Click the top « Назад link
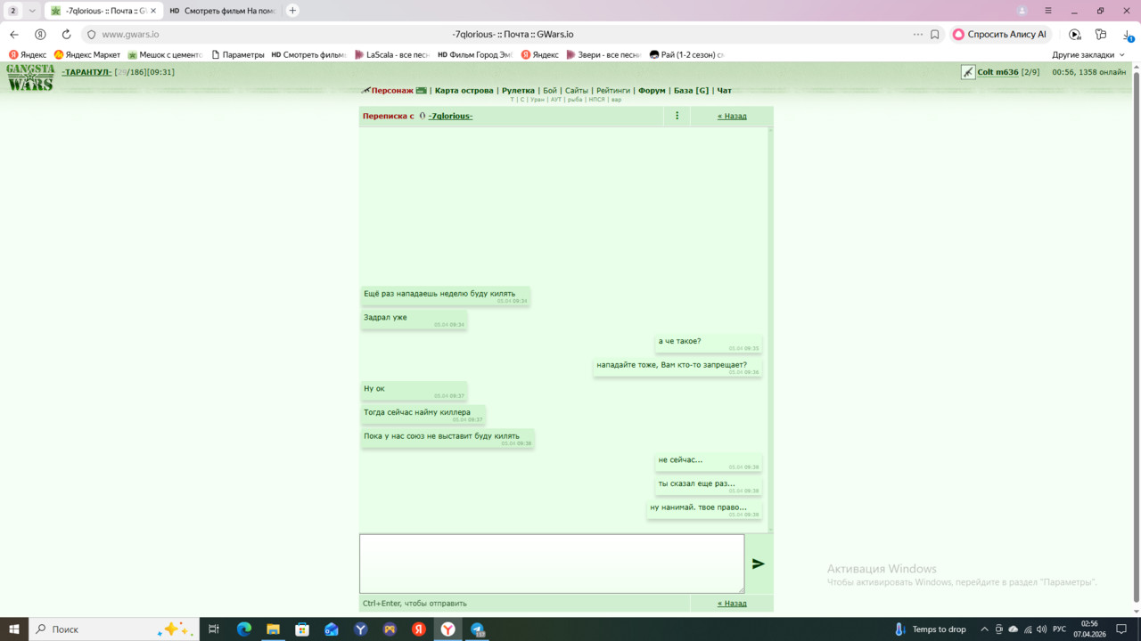This screenshot has height=641, width=1141. click(x=732, y=116)
